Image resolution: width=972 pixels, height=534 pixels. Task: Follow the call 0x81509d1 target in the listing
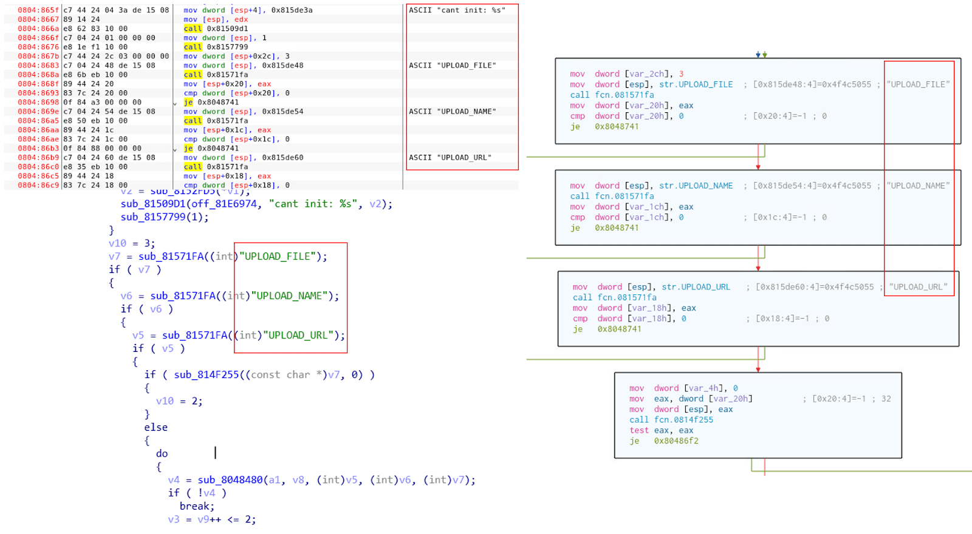(227, 29)
